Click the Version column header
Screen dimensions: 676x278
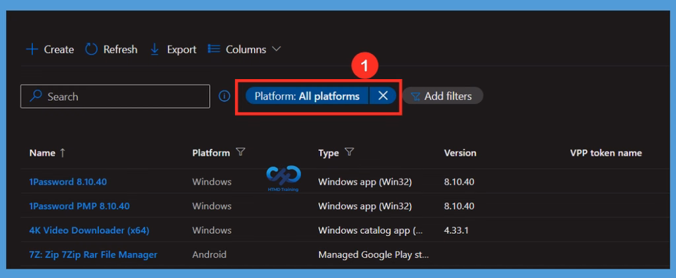pos(460,153)
